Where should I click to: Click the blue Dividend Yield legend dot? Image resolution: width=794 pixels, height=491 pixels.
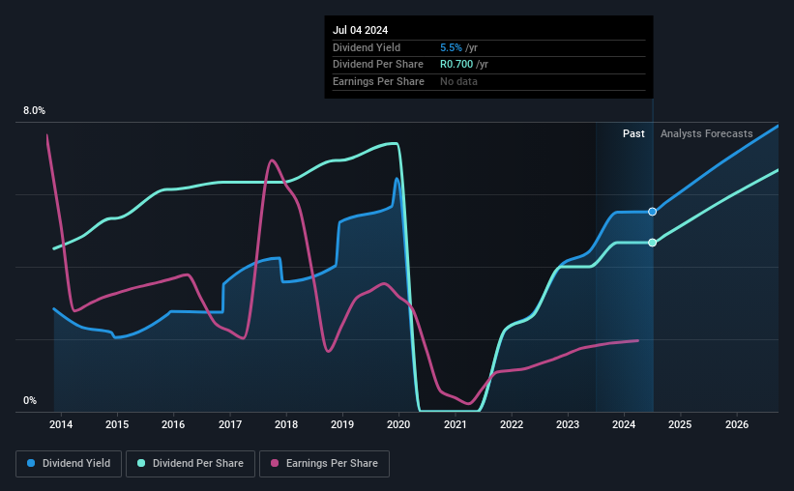click(31, 463)
